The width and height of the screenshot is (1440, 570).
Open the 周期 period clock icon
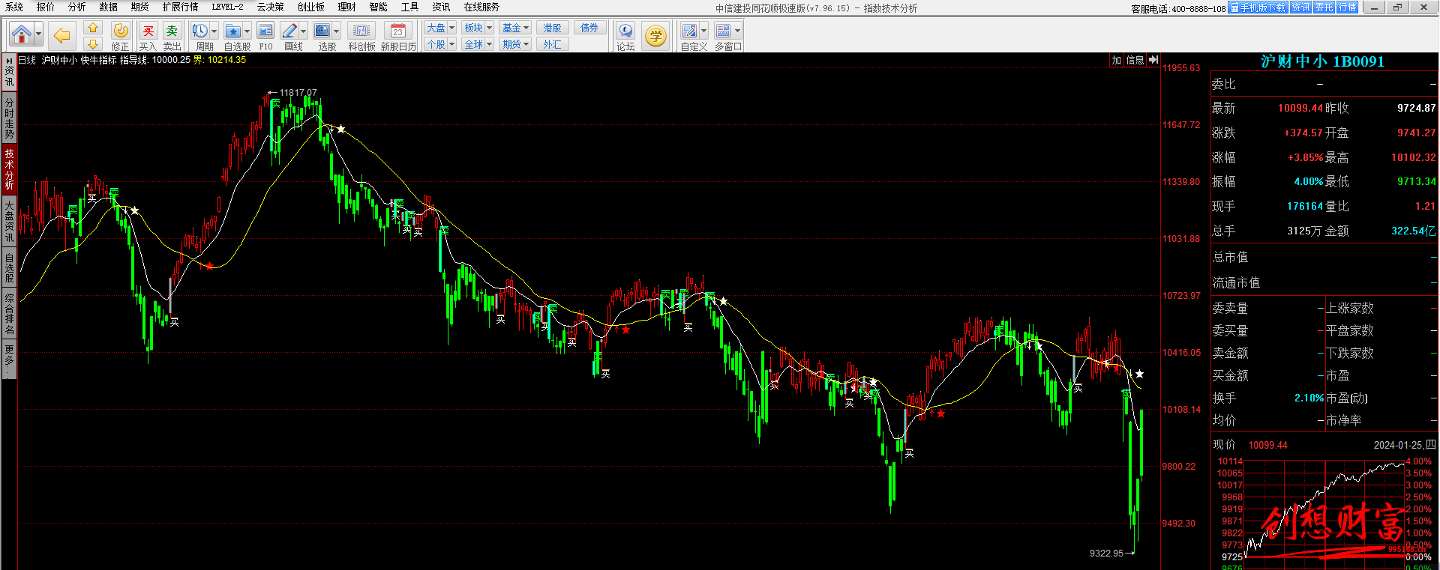click(x=199, y=31)
